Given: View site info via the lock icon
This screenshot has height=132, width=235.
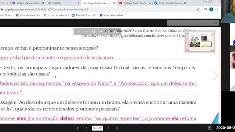Looking at the screenshot, I should (2, 10).
